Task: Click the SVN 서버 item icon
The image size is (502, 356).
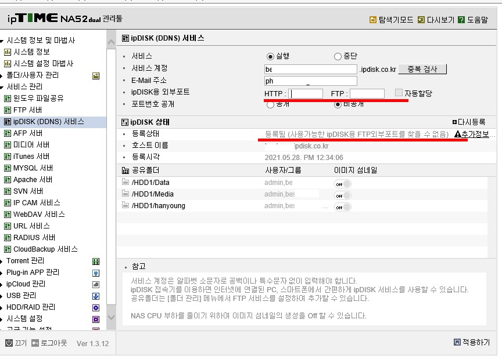Action: point(8,191)
